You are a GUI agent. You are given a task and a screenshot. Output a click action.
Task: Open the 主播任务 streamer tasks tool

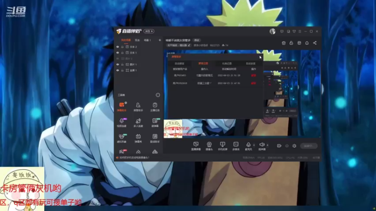155,107
